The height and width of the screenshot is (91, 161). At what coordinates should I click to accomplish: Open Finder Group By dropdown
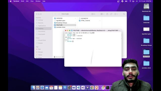(x=102, y=14)
